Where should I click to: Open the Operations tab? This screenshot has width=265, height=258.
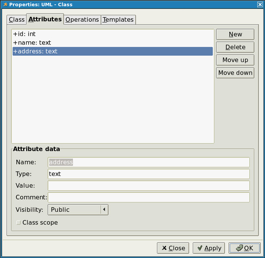click(82, 19)
